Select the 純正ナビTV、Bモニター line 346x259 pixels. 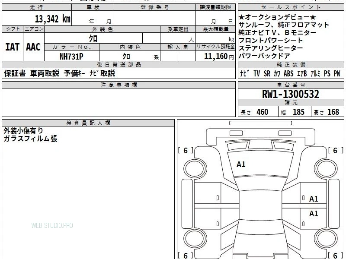(278, 33)
